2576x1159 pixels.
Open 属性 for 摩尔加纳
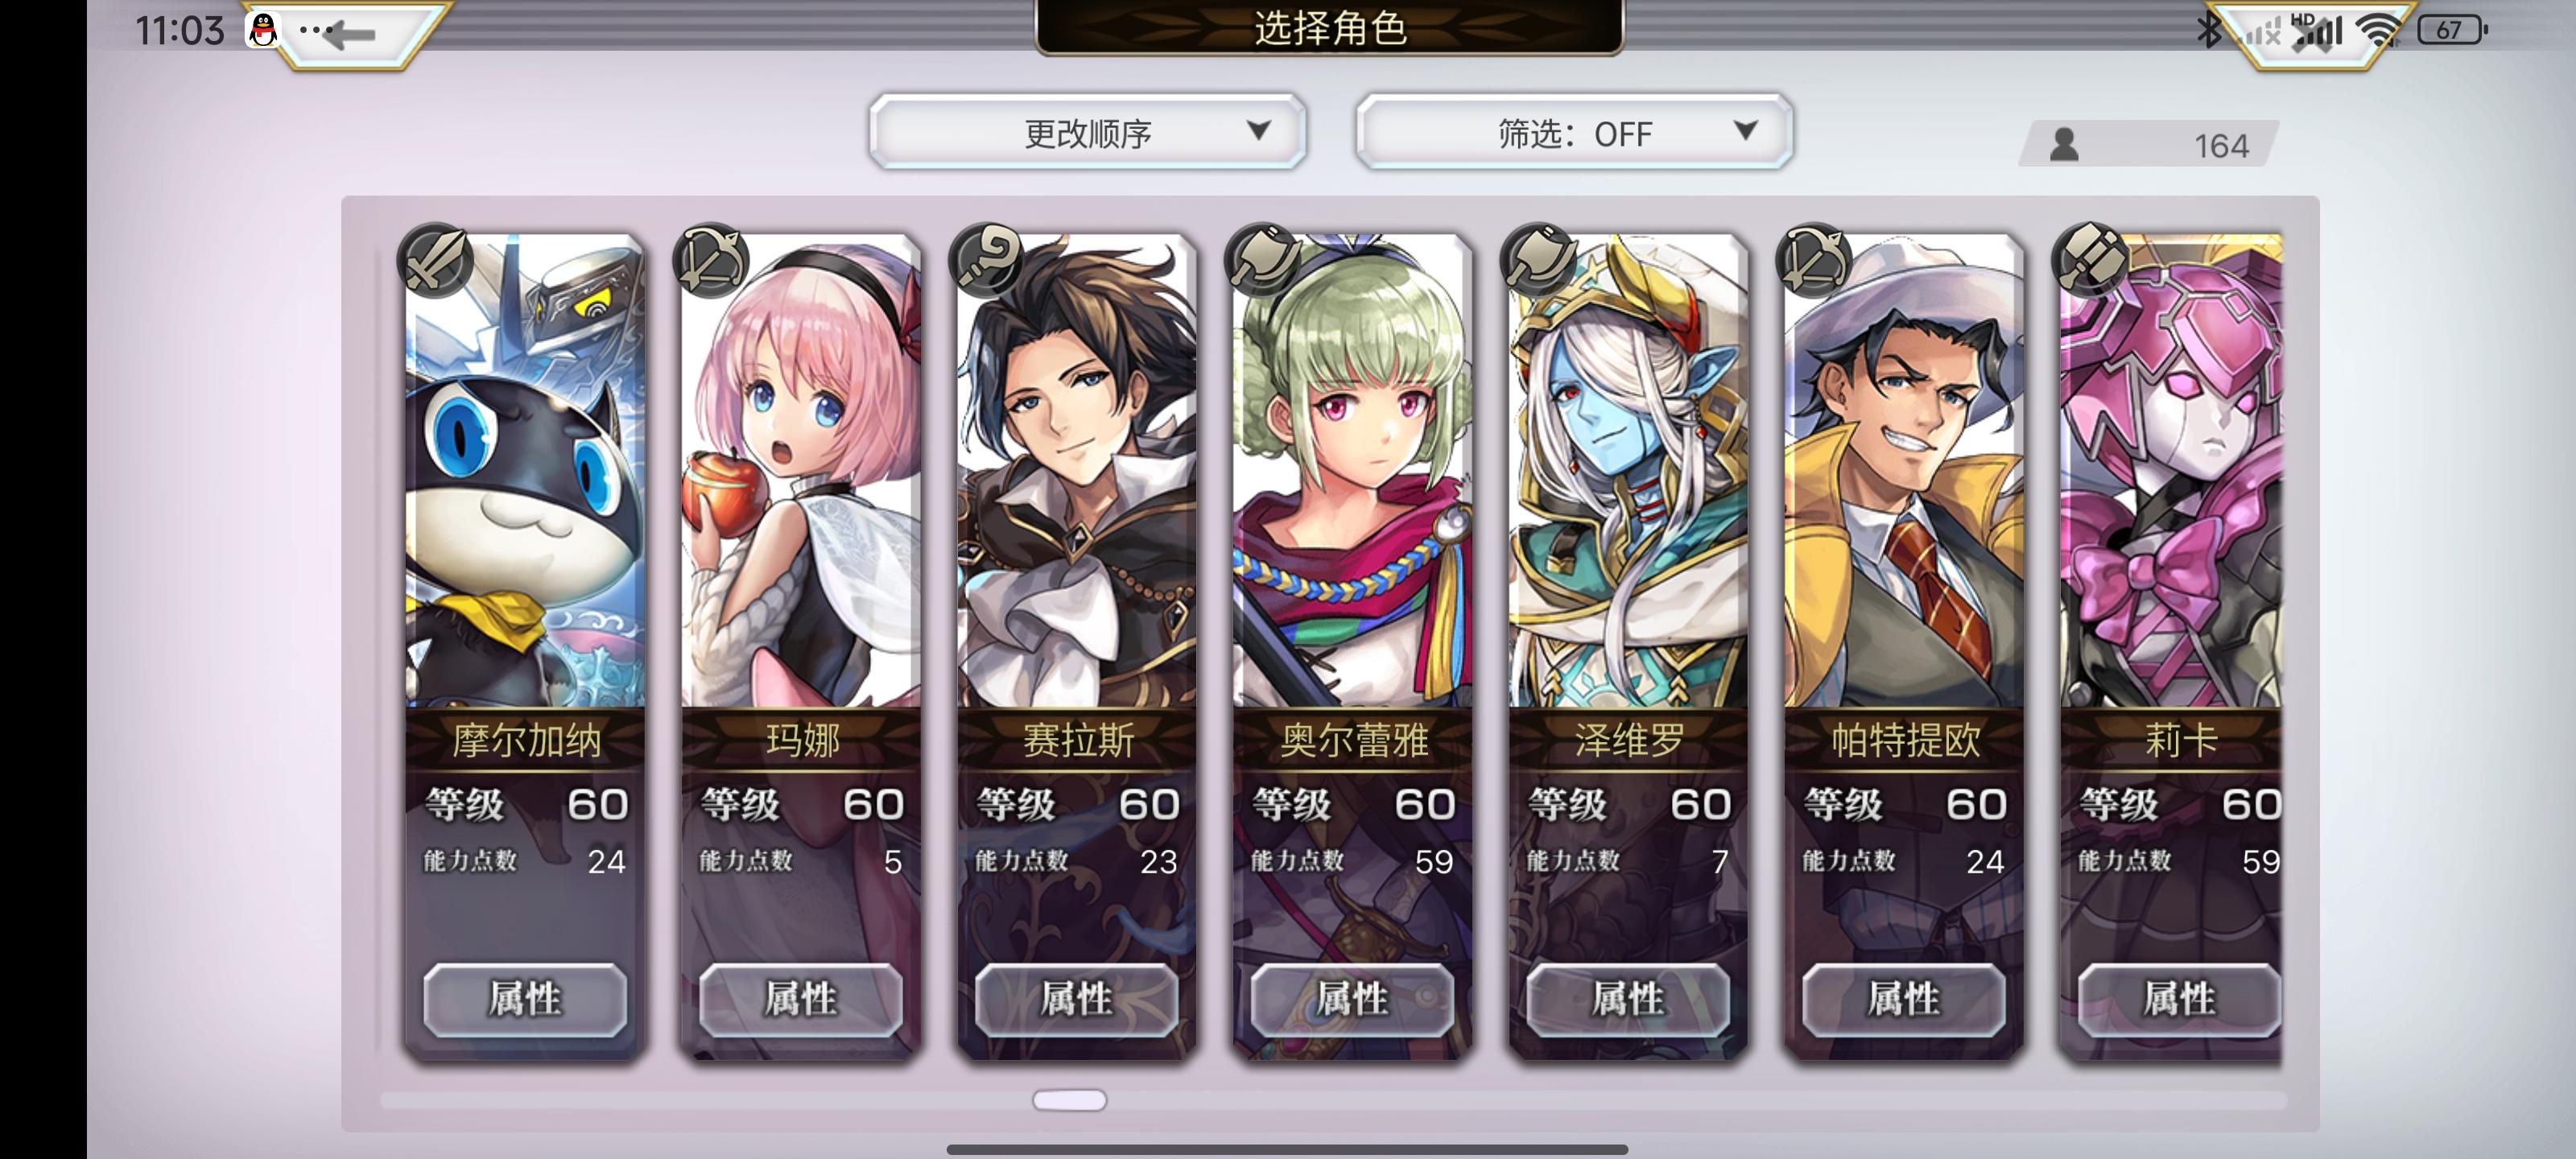[x=525, y=999]
